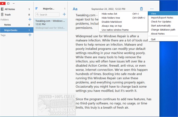
Task: Click the note date September 24, 2022
Action: (108, 9)
